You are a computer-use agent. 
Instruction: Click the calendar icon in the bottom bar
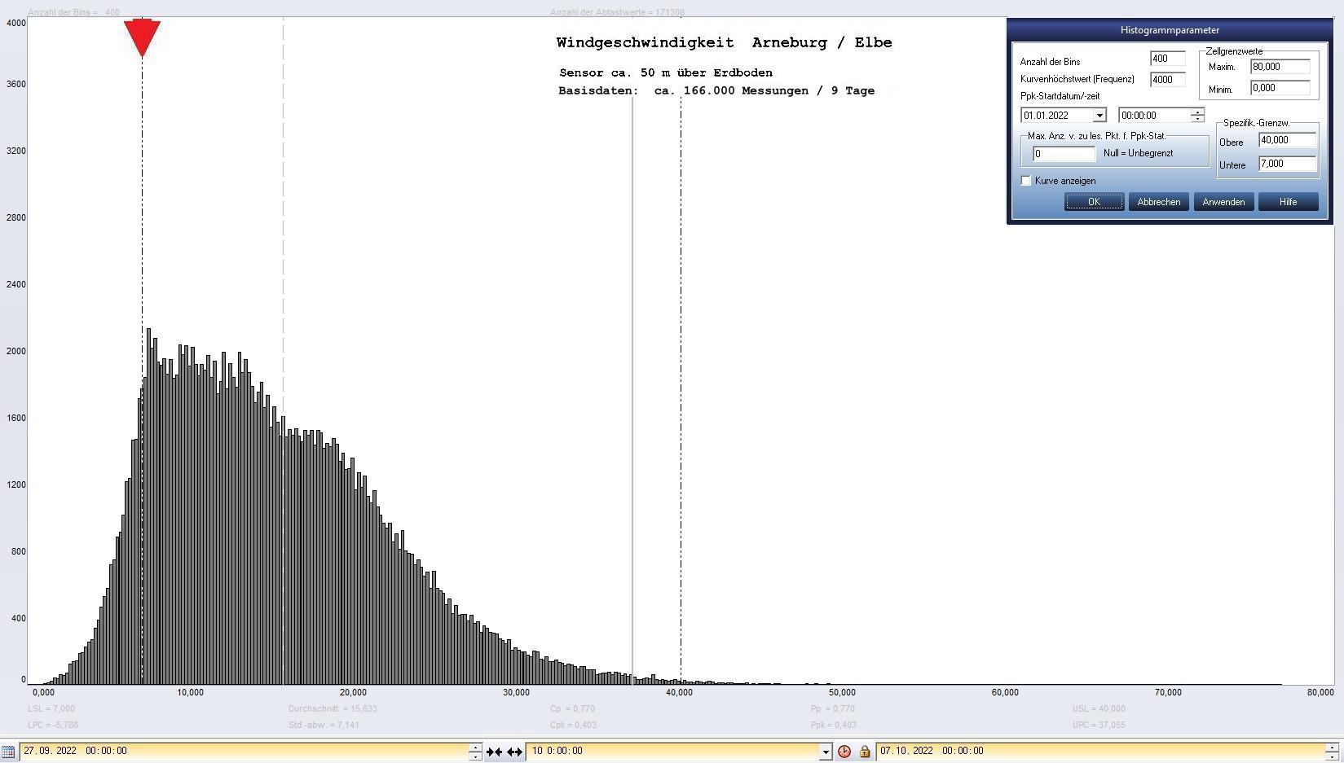[x=8, y=751]
